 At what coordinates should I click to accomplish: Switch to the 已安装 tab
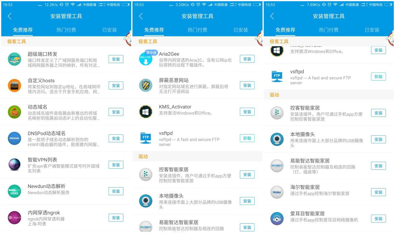tap(109, 30)
